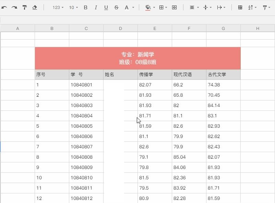Click the 古代文学 header cell

[223, 74]
